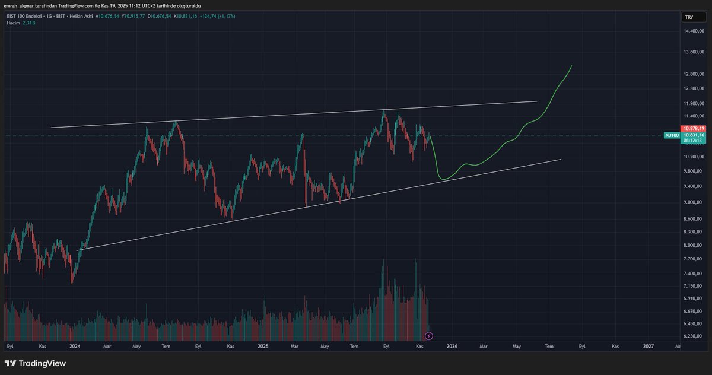
Task: Click the 9.400,00 price axis label
Action: coord(693,186)
